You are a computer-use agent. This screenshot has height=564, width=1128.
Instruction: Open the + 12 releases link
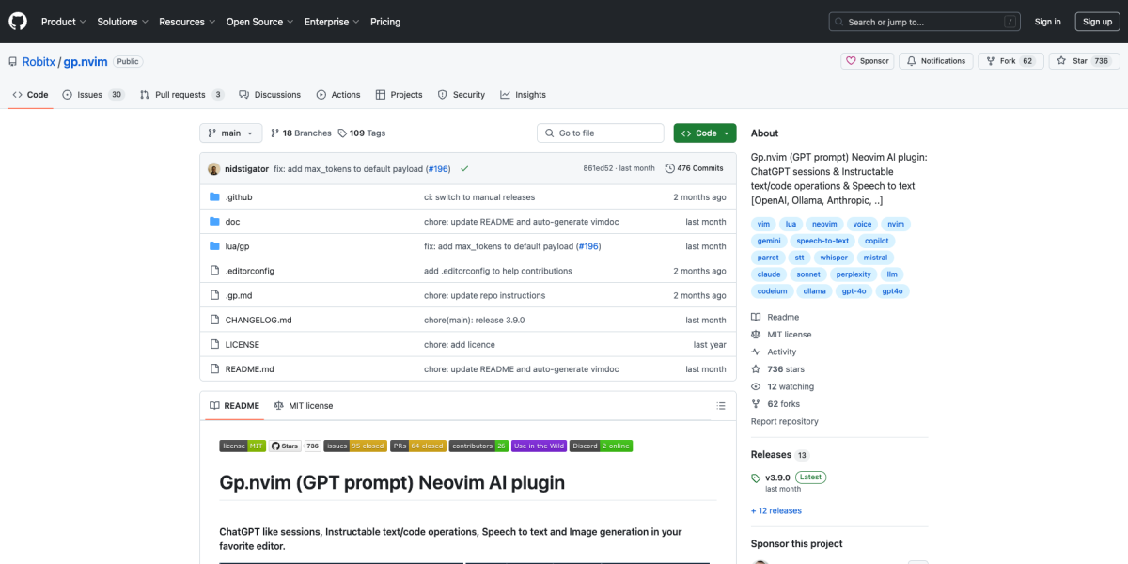point(775,511)
